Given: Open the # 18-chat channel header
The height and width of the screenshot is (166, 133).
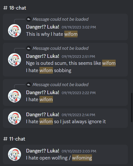Looking at the screenshot, I should click(x=15, y=8).
